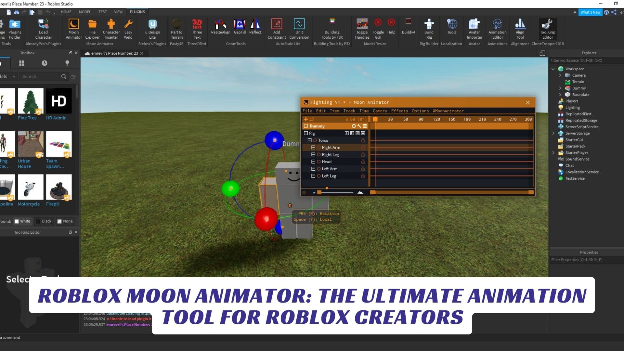The height and width of the screenshot is (351, 624).
Task: Activate the Easy Weld tool
Action: (128, 29)
